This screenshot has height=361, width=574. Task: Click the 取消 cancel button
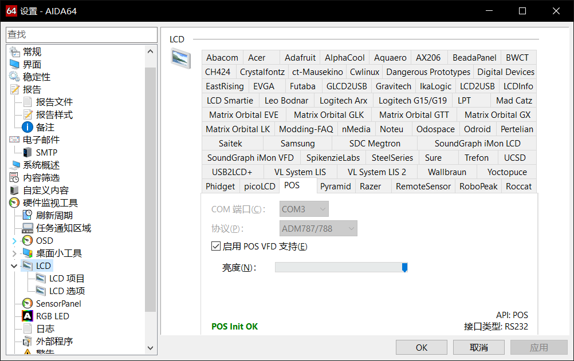point(480,347)
